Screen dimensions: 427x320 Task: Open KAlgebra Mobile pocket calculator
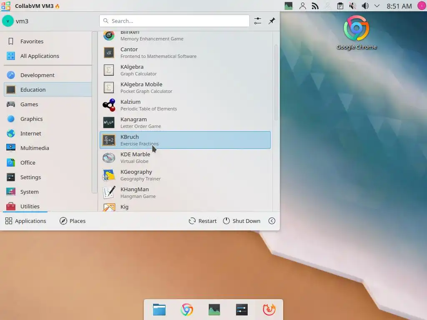pos(185,87)
